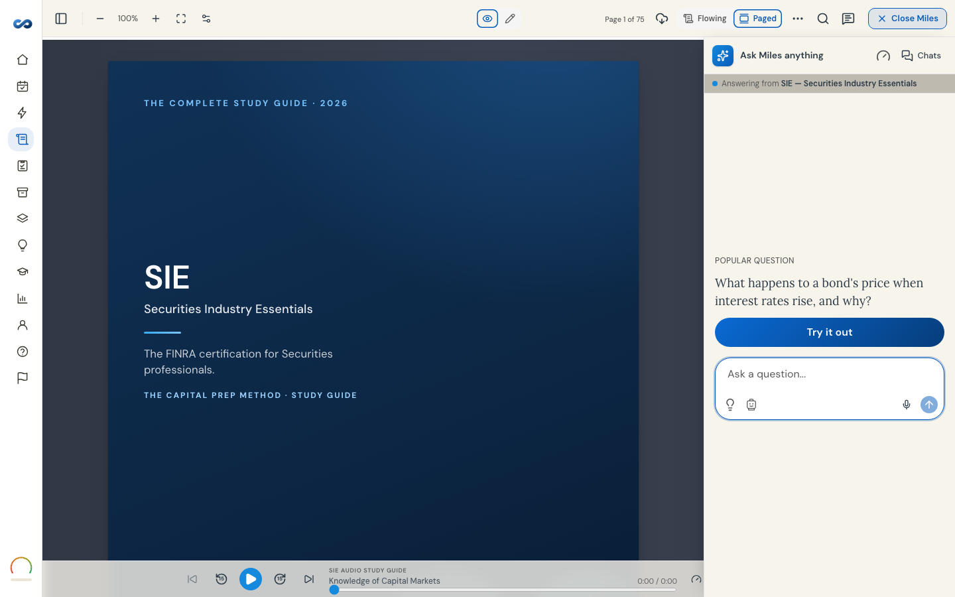Click the infinity logo icon
955x597 pixels.
point(23,24)
